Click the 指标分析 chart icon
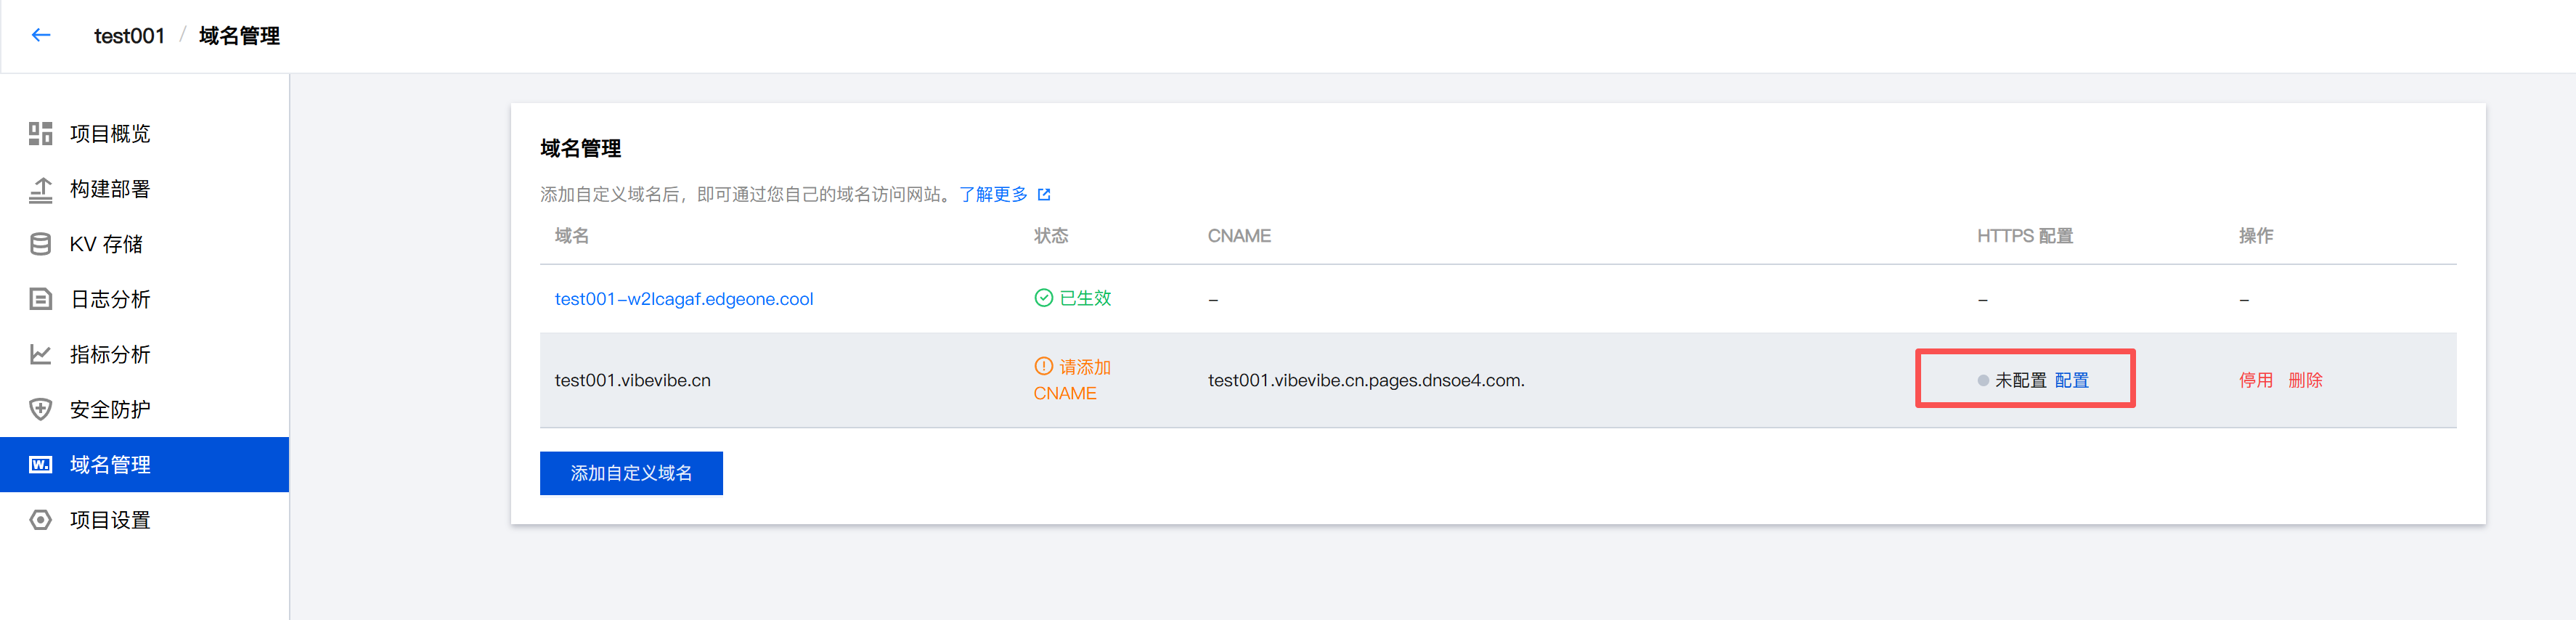Image resolution: width=2576 pixels, height=620 pixels. pos(41,354)
